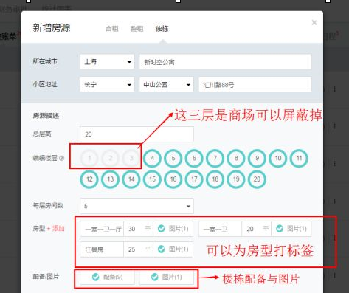Open the 配备(9) building amenities button

(107, 278)
